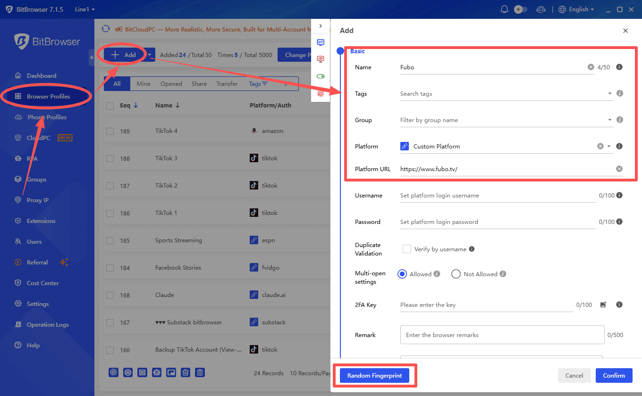Open the Custom Platform dropdown

click(x=506, y=147)
